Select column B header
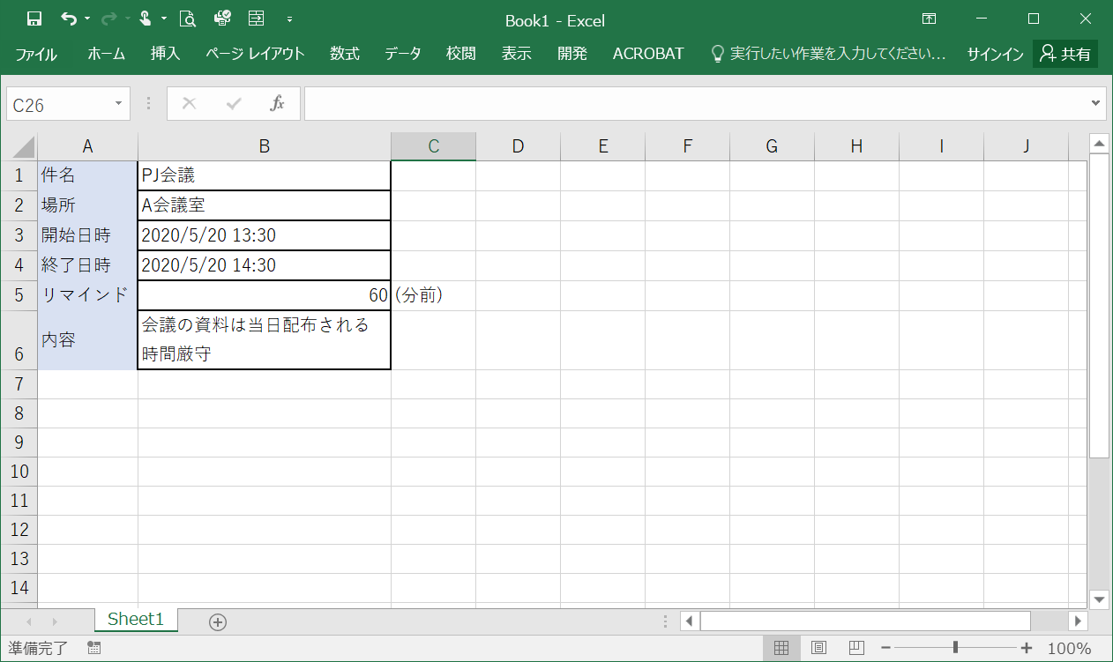Screen dimensions: 1113x662 (265, 146)
